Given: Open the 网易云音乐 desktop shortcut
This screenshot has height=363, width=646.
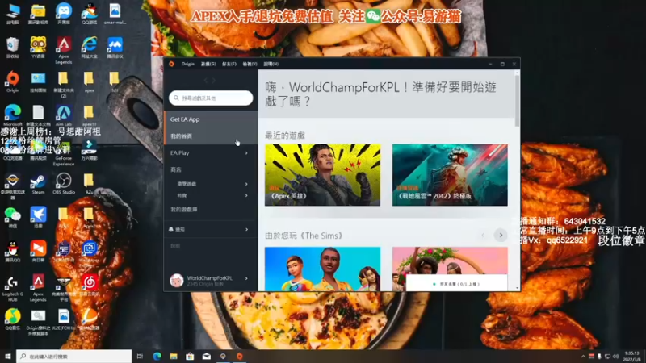Looking at the screenshot, I should coord(89,286).
